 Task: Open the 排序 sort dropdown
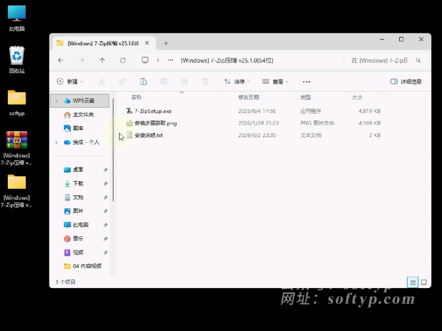tap(237, 82)
